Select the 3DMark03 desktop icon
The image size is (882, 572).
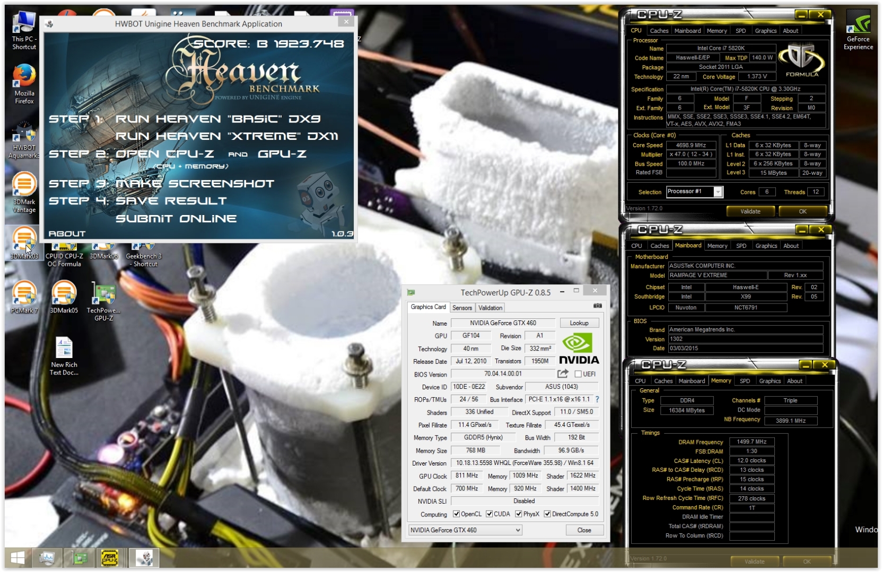pyautogui.click(x=24, y=243)
